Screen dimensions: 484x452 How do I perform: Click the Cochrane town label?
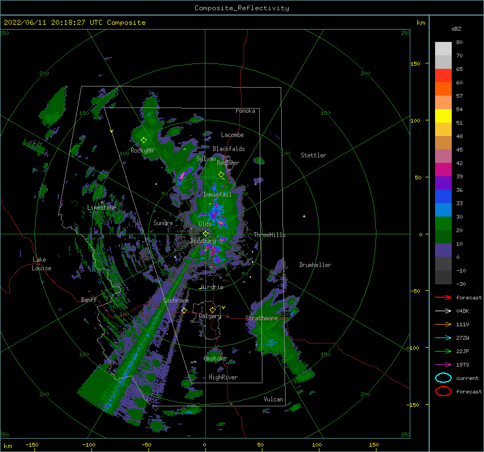pos(176,300)
